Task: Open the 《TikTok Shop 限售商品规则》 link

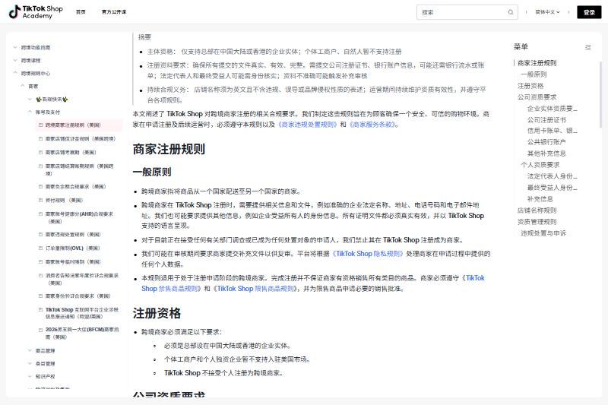Action: [x=255, y=289]
